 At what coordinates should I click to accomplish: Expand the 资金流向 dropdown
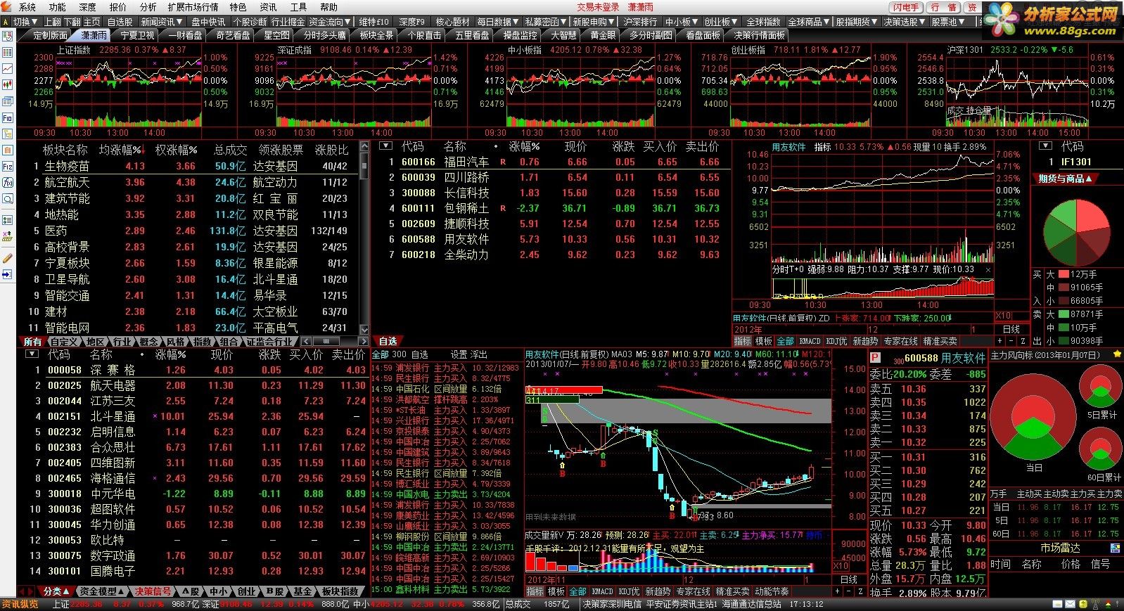pos(329,22)
